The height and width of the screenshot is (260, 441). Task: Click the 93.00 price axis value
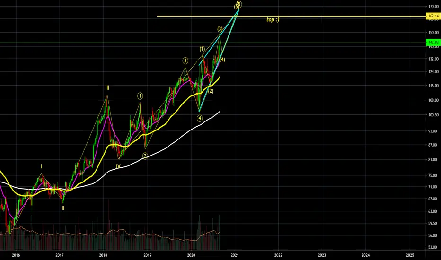(x=433, y=131)
